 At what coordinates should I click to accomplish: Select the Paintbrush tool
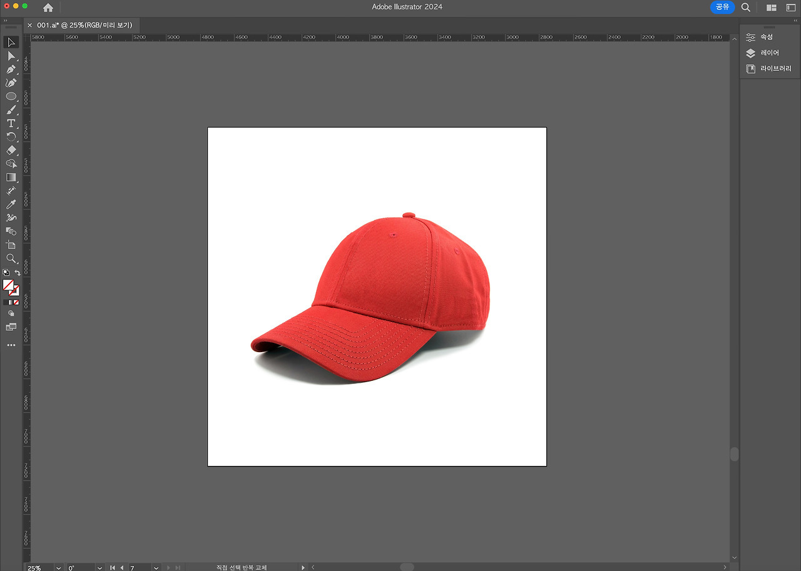11,110
